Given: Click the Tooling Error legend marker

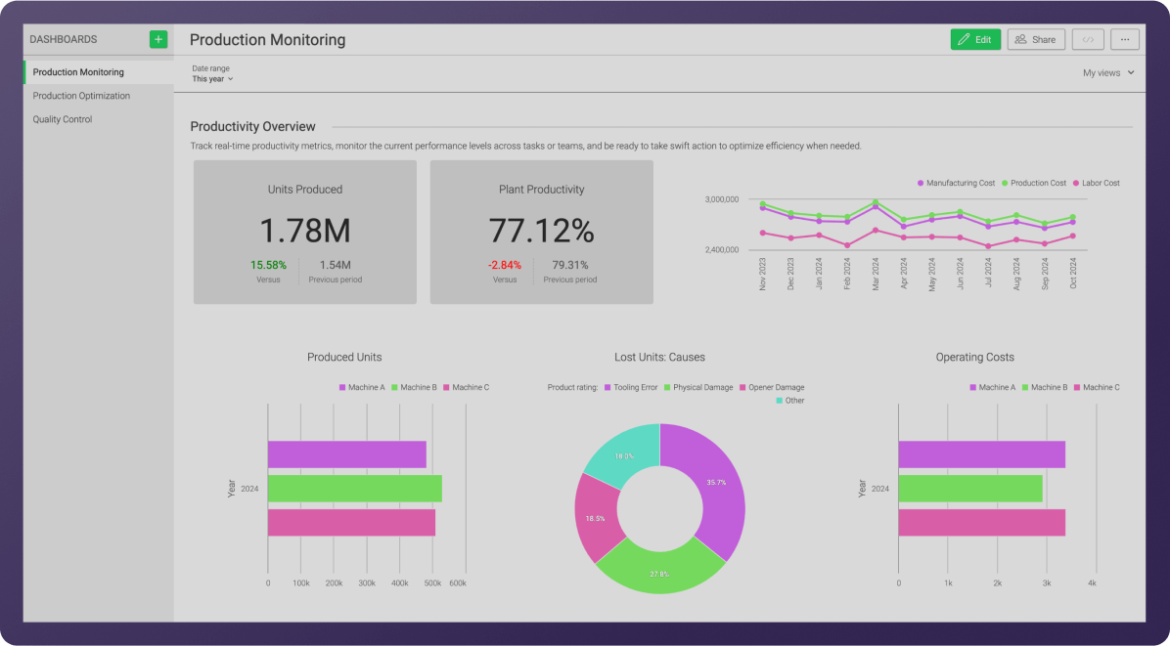Looking at the screenshot, I should coord(608,387).
